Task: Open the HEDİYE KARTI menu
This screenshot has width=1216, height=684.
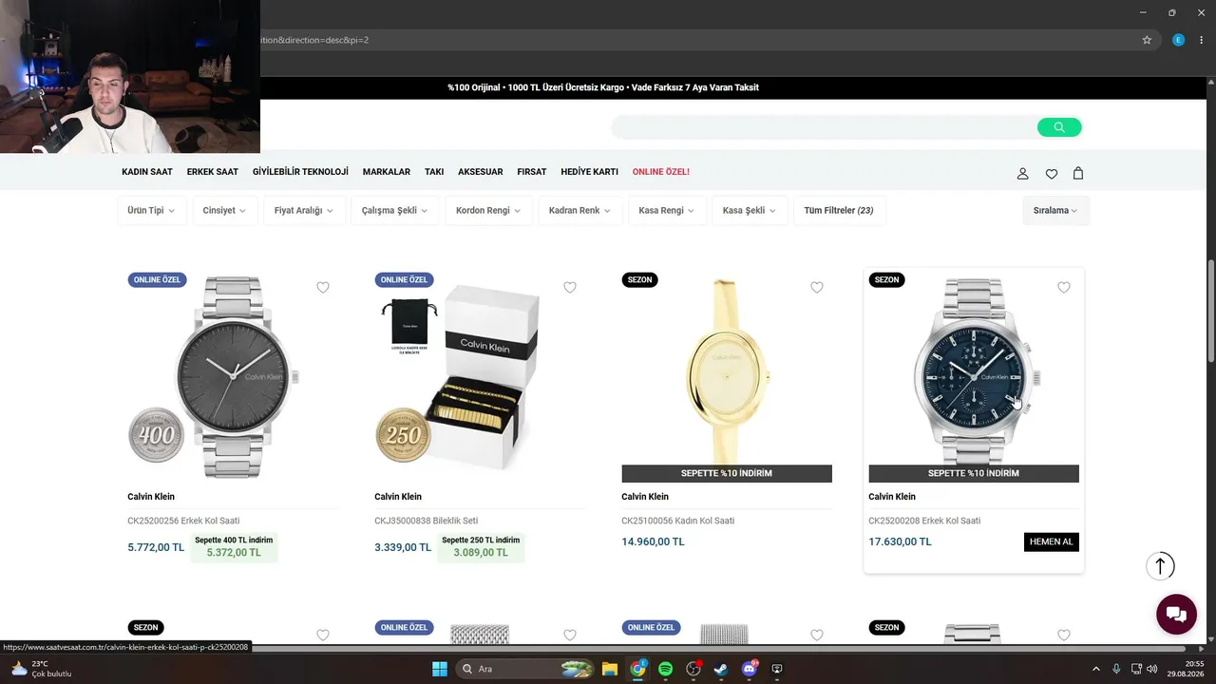Action: point(590,172)
